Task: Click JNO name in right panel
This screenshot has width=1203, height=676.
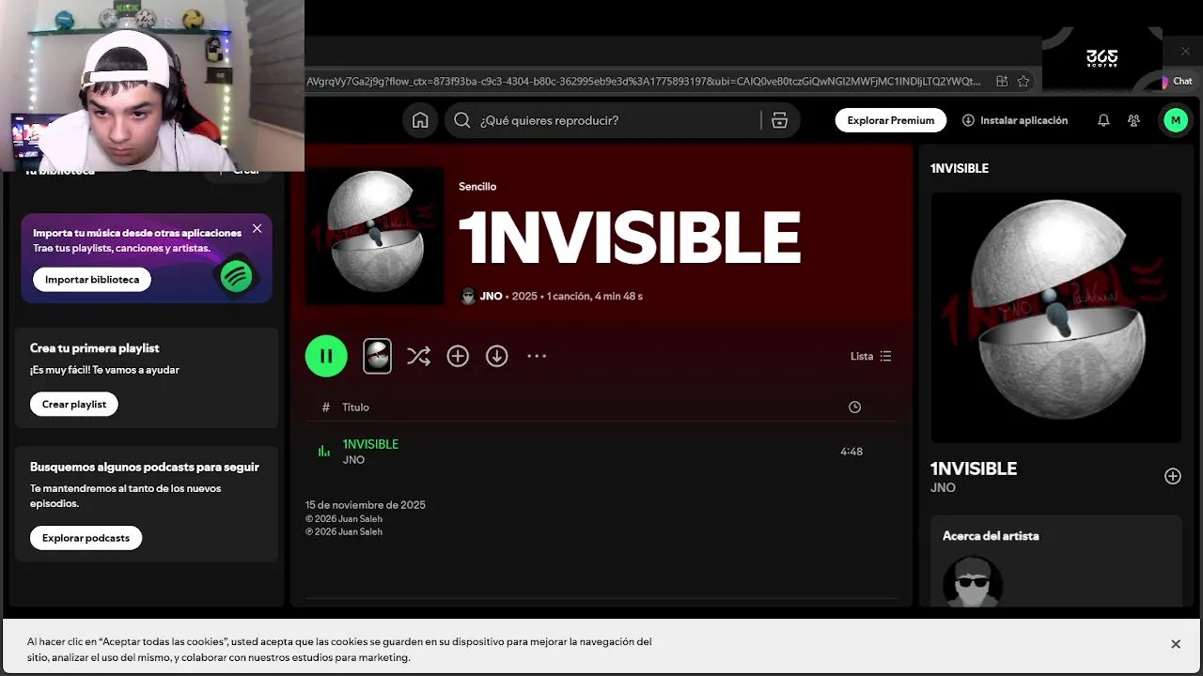Action: point(943,488)
